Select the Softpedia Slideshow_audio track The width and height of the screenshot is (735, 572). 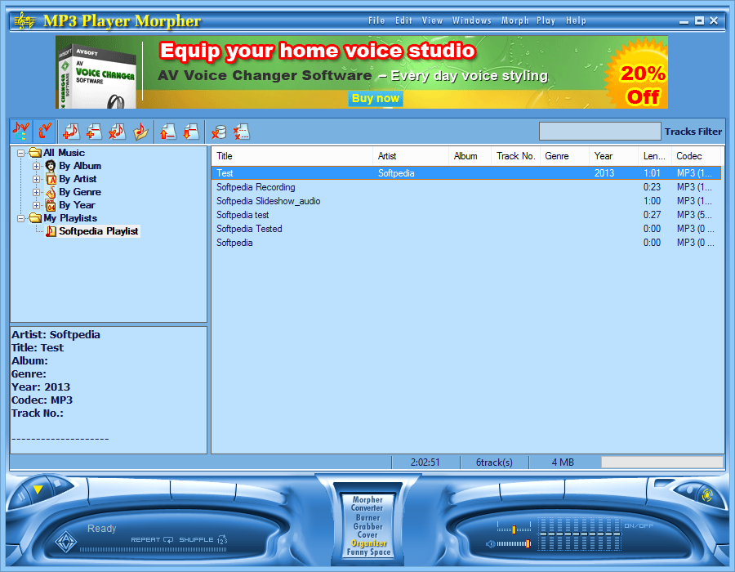pyautogui.click(x=466, y=201)
